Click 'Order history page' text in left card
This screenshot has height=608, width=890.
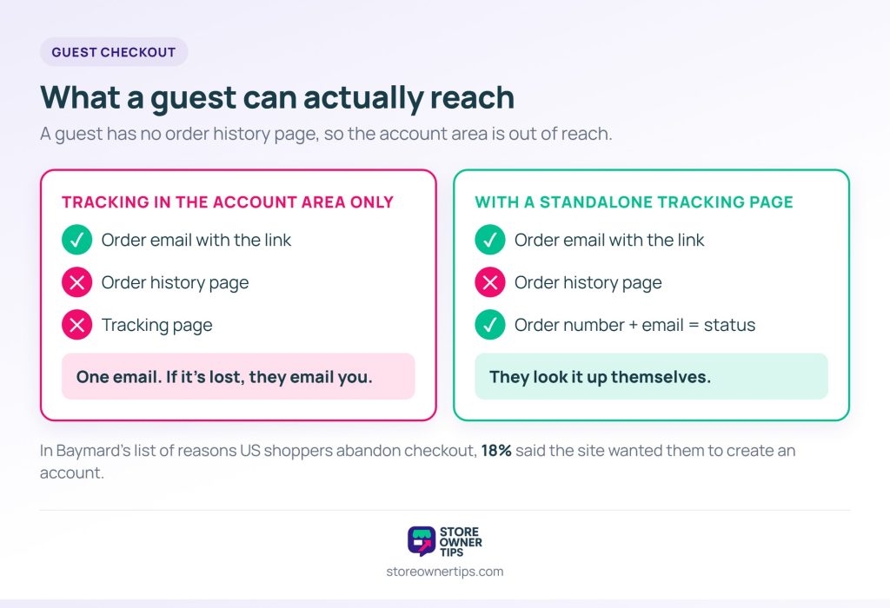[x=175, y=282]
